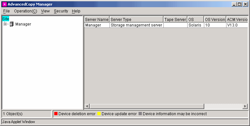
Task: Click the yellow Device update error indicator
Action: click(x=99, y=114)
